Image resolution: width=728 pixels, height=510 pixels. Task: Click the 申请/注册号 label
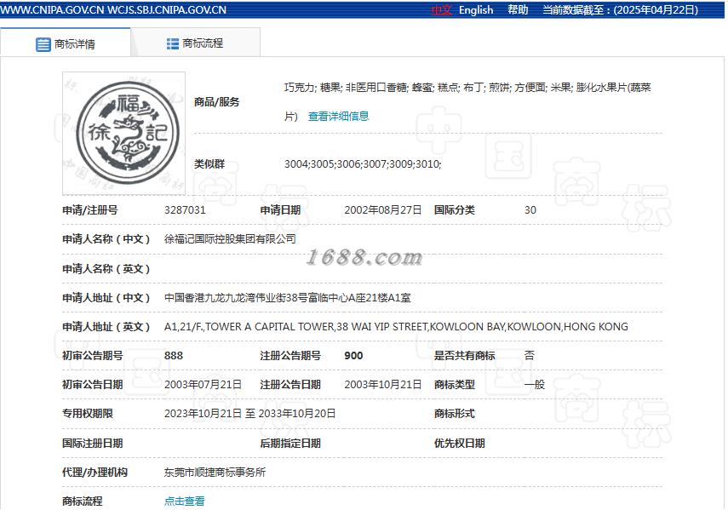[x=90, y=209]
